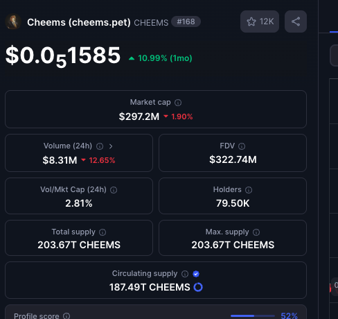Click the Volume (24h) label link
Image resolution: width=338 pixels, height=319 pixels.
68,146
